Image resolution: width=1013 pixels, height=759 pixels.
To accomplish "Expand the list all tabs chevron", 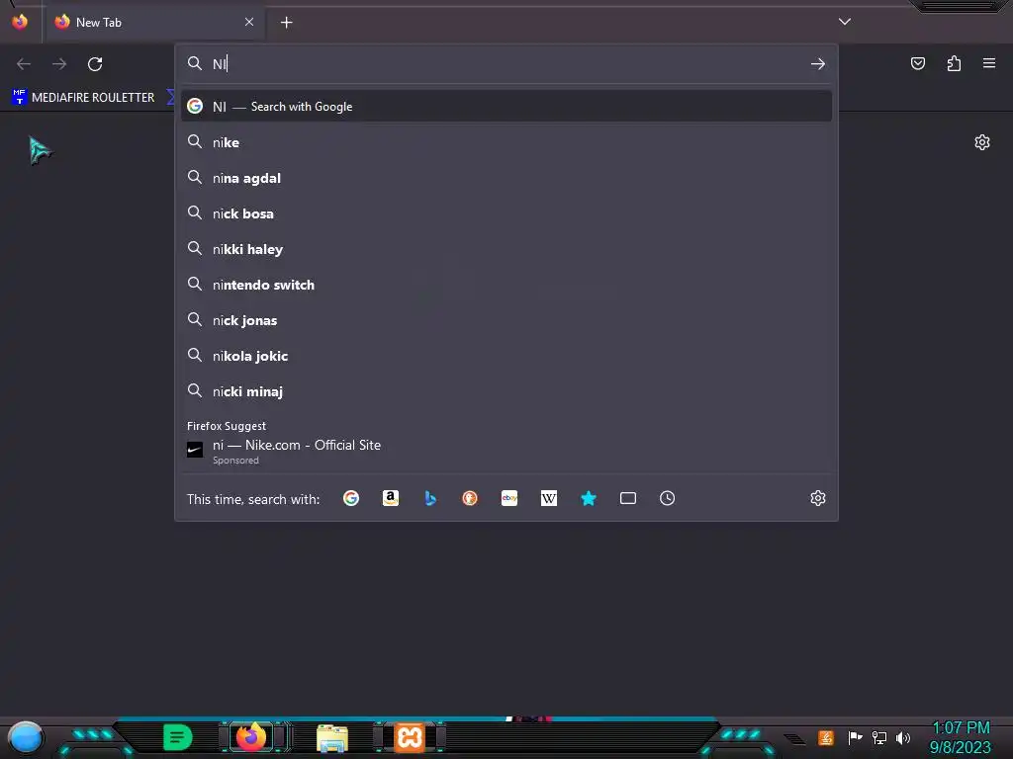I will (x=845, y=22).
